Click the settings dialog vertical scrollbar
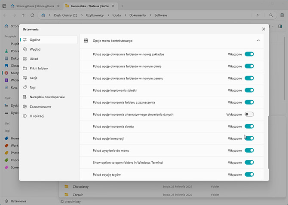The height and width of the screenshot is (205, 288). tap(268, 142)
